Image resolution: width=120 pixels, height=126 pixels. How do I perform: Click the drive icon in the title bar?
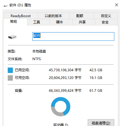6,6
